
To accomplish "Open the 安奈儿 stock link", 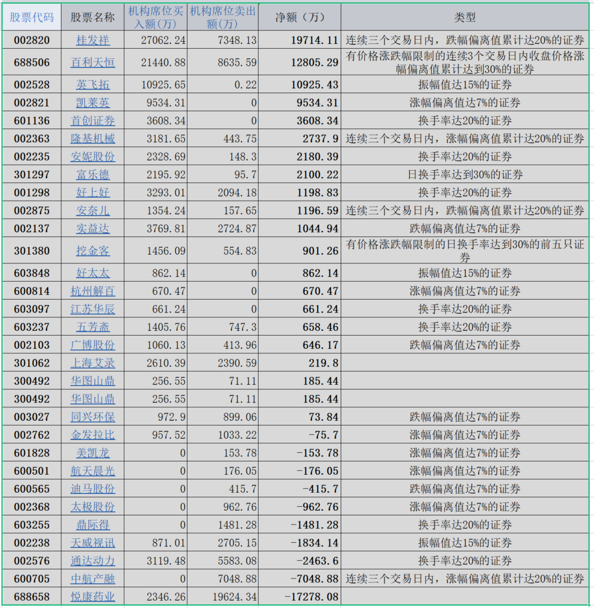I will point(93,210).
